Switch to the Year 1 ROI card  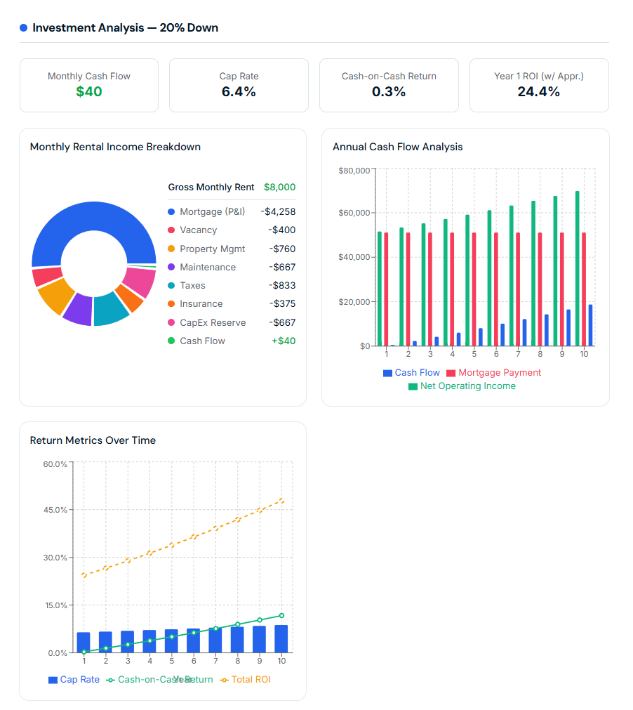538,85
